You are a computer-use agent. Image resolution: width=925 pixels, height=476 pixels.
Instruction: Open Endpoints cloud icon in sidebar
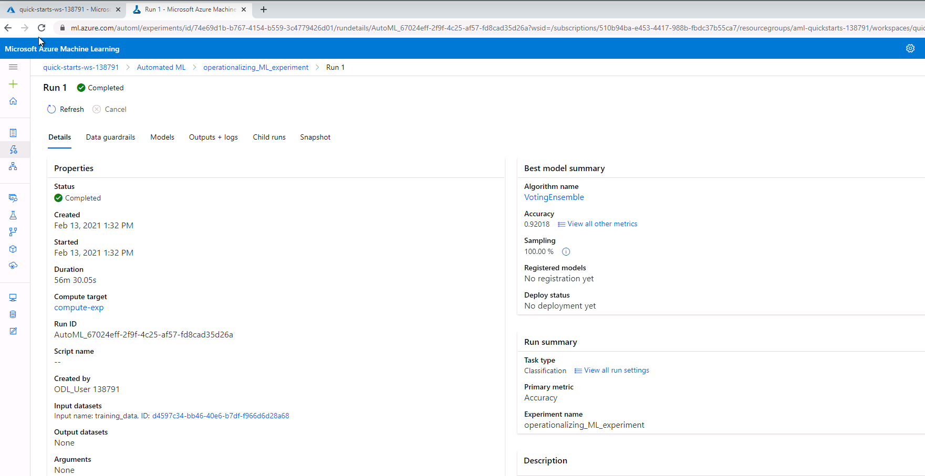point(13,266)
